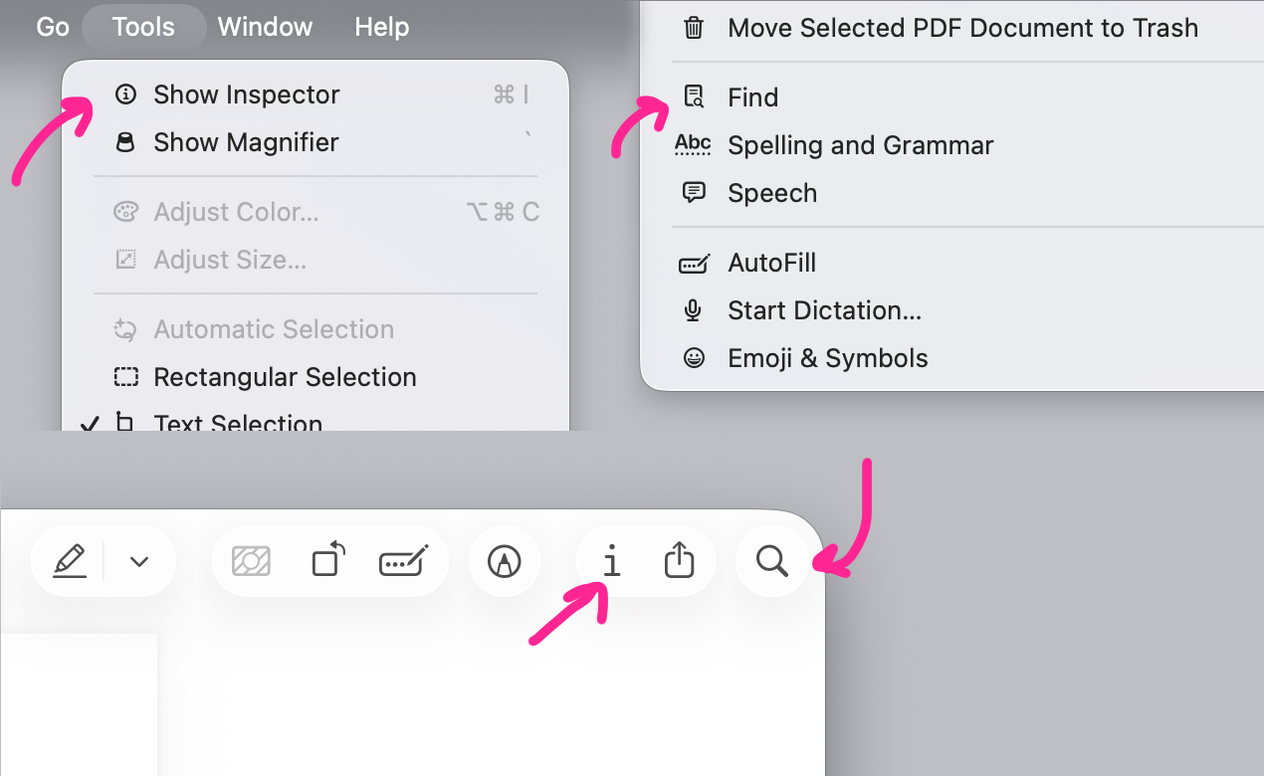Choose Move Selected PDF Document to Trash
Screen dimensions: 1264x776
962,28
